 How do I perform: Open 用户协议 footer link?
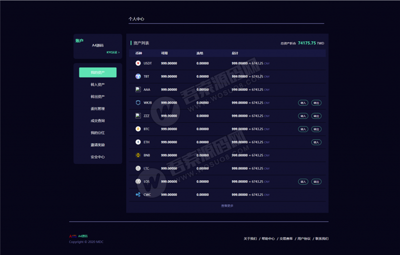(x=304, y=239)
